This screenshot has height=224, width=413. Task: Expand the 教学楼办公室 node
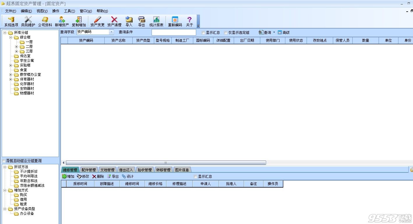point(11,74)
